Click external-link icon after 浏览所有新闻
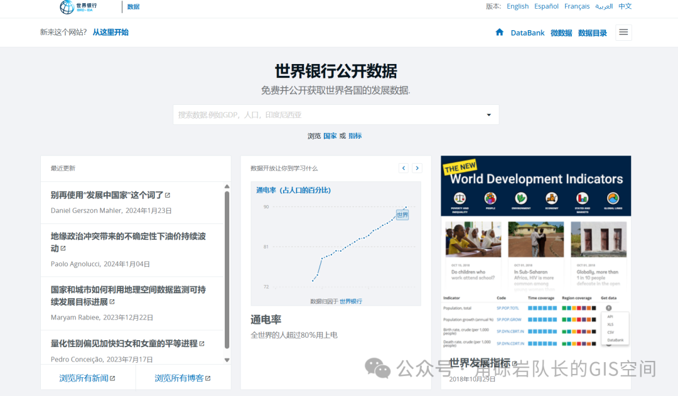This screenshot has height=396, width=678. click(112, 378)
